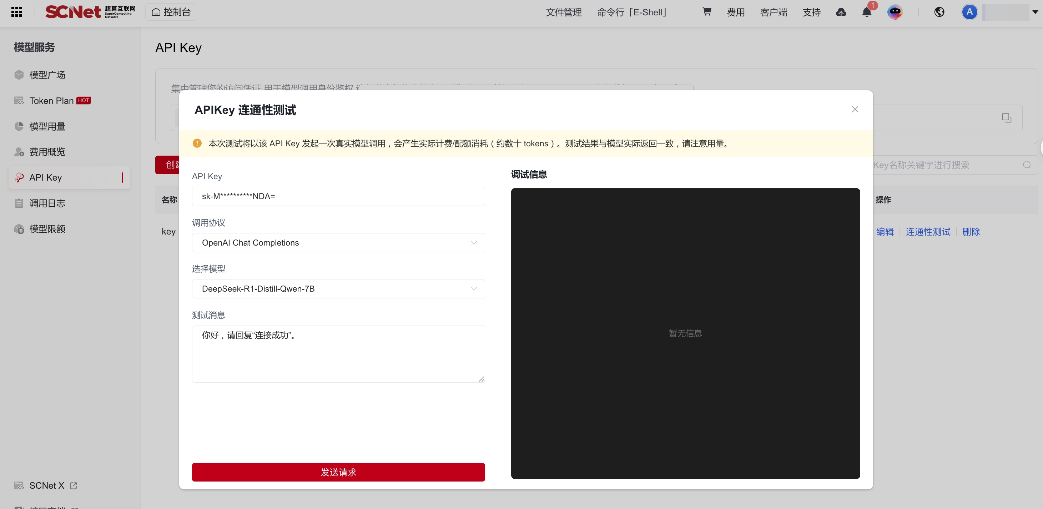Click the 调用日志 document icon
The height and width of the screenshot is (509, 1043).
click(x=19, y=203)
